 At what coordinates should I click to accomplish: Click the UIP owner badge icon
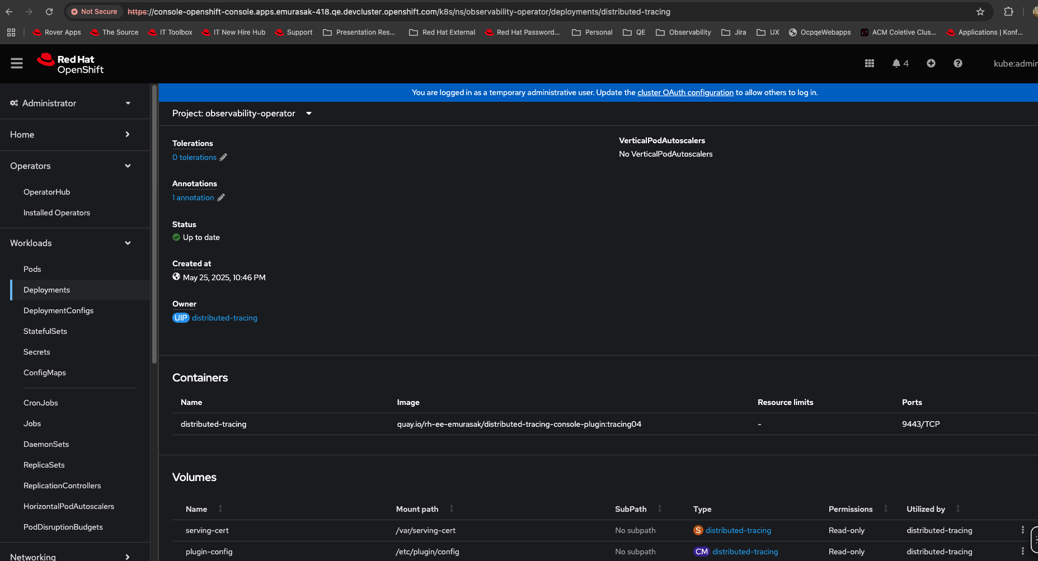(x=181, y=318)
